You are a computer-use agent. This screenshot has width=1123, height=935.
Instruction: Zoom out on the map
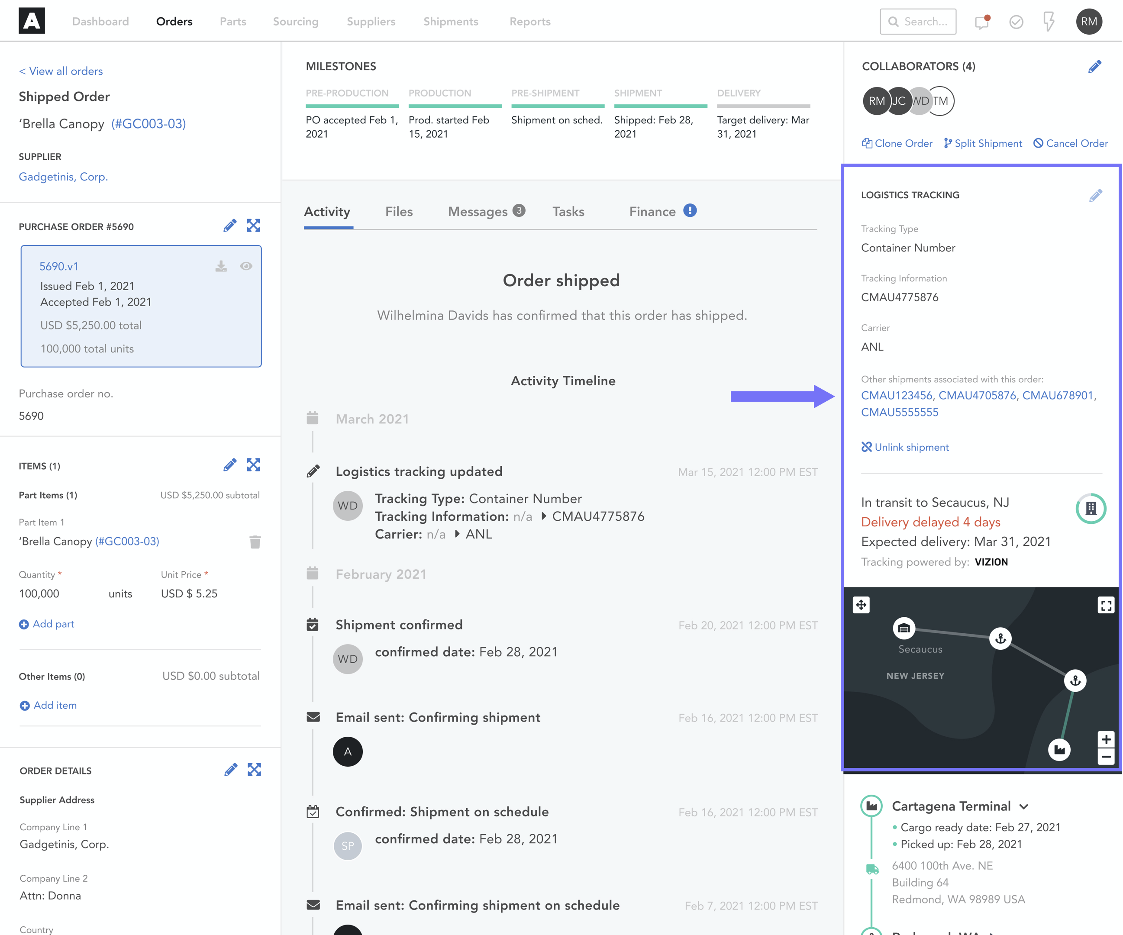point(1106,757)
